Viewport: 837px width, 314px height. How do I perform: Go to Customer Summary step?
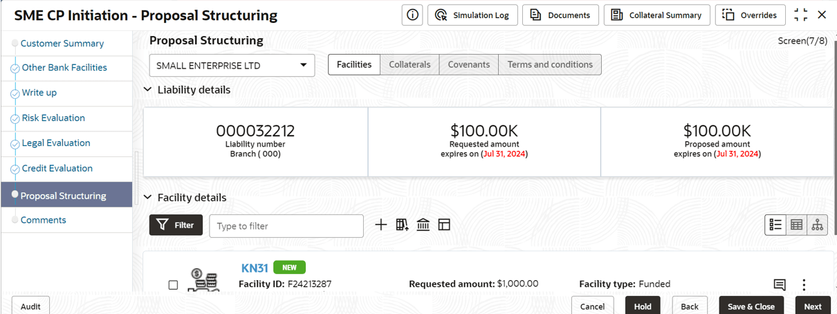tap(62, 43)
